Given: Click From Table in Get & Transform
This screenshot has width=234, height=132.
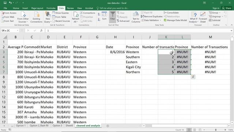Looking at the screenshot, I should coord(59,17).
